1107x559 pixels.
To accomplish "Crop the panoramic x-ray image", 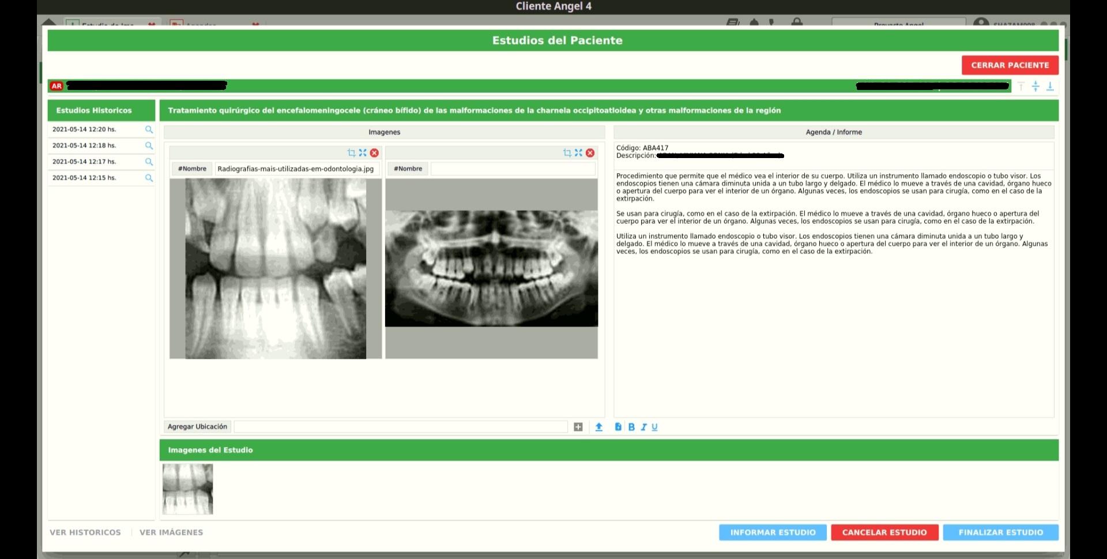I will 567,153.
